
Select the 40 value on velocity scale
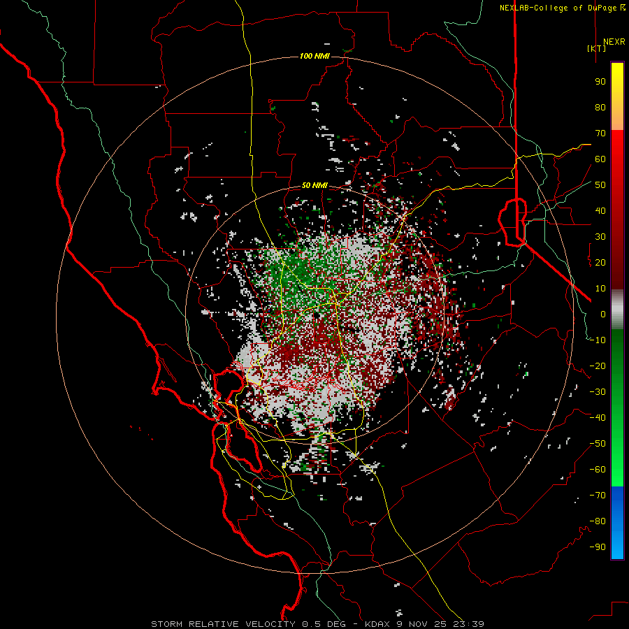pos(600,211)
